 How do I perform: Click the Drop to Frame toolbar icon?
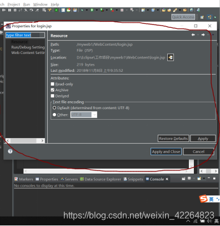point(44,10)
